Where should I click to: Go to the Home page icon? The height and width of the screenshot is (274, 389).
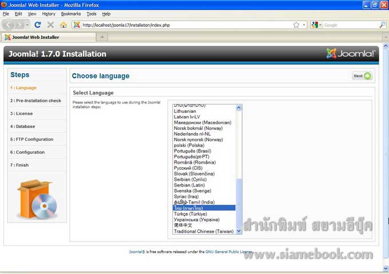(x=63, y=25)
